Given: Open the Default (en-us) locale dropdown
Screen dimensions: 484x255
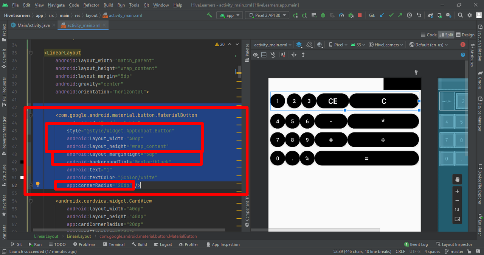Looking at the screenshot, I should [x=428, y=45].
